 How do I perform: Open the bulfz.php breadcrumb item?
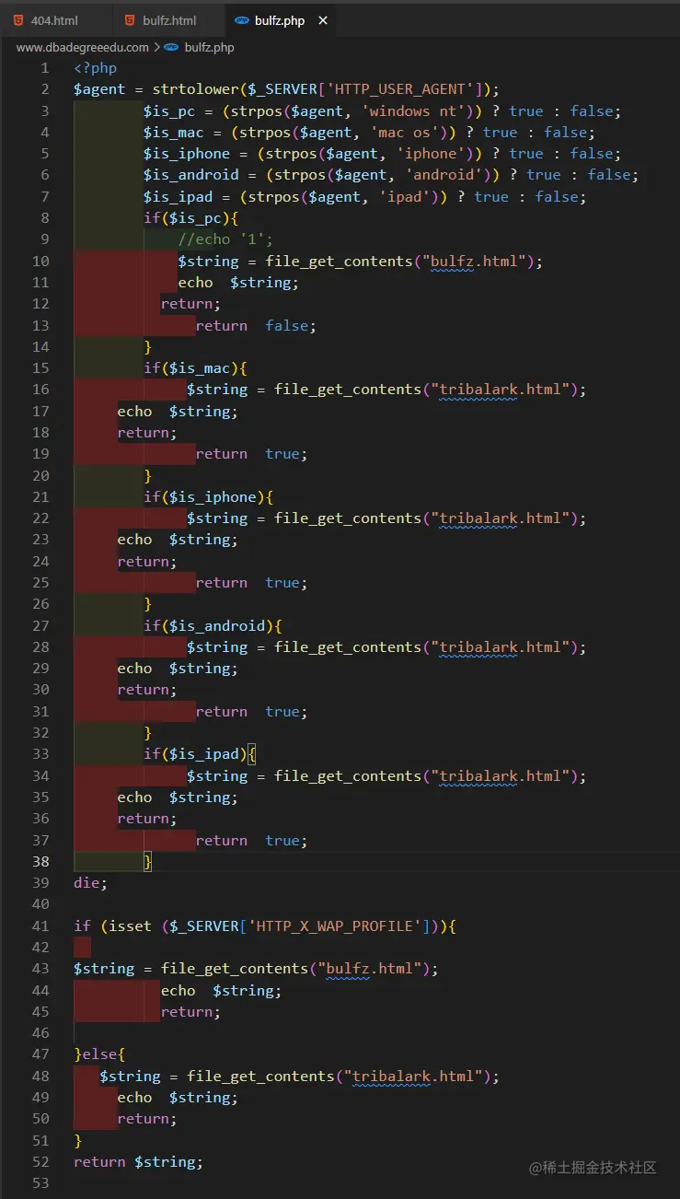point(209,47)
